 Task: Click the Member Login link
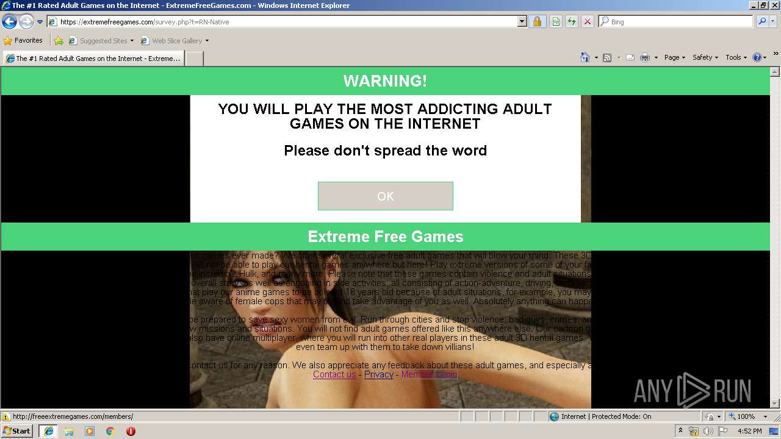pyautogui.click(x=430, y=374)
